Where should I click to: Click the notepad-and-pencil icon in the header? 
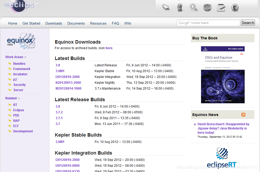(221, 7)
